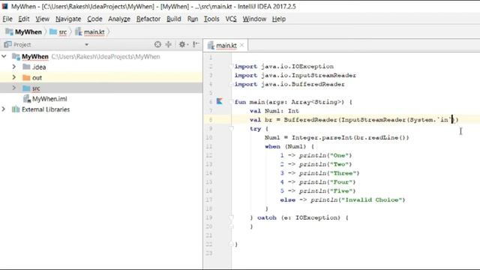Open the Navigate menu

68,19
